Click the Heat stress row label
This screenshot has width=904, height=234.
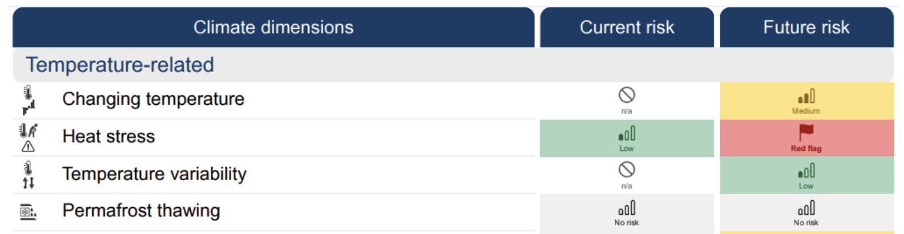(x=109, y=136)
